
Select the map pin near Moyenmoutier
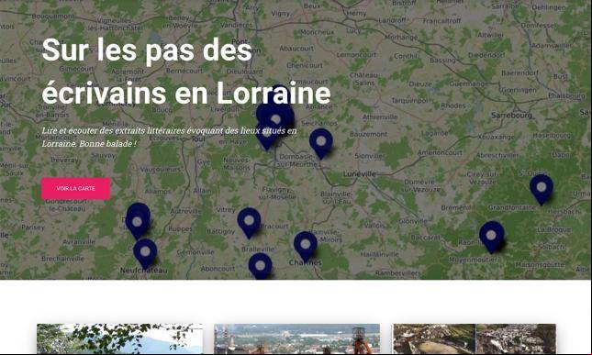coord(491,237)
